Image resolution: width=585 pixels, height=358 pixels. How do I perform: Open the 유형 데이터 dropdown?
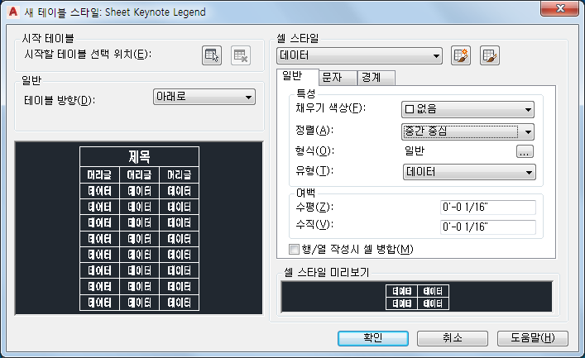(469, 172)
